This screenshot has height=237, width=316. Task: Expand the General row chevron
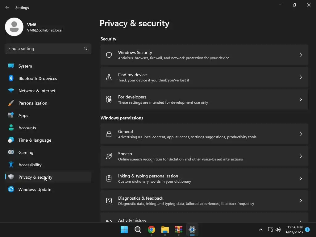pyautogui.click(x=301, y=134)
